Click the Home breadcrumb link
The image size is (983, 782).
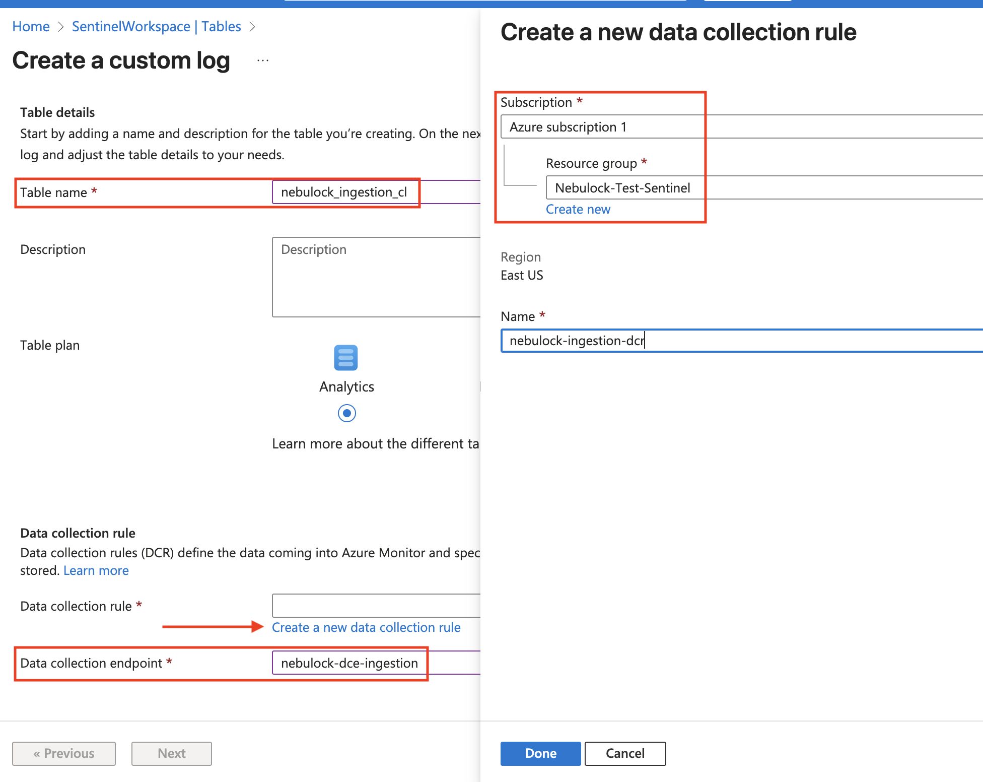[31, 26]
